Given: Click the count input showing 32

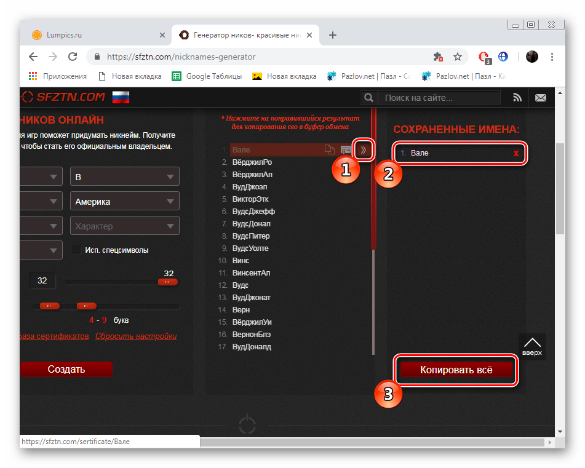Looking at the screenshot, I should coord(42,280).
